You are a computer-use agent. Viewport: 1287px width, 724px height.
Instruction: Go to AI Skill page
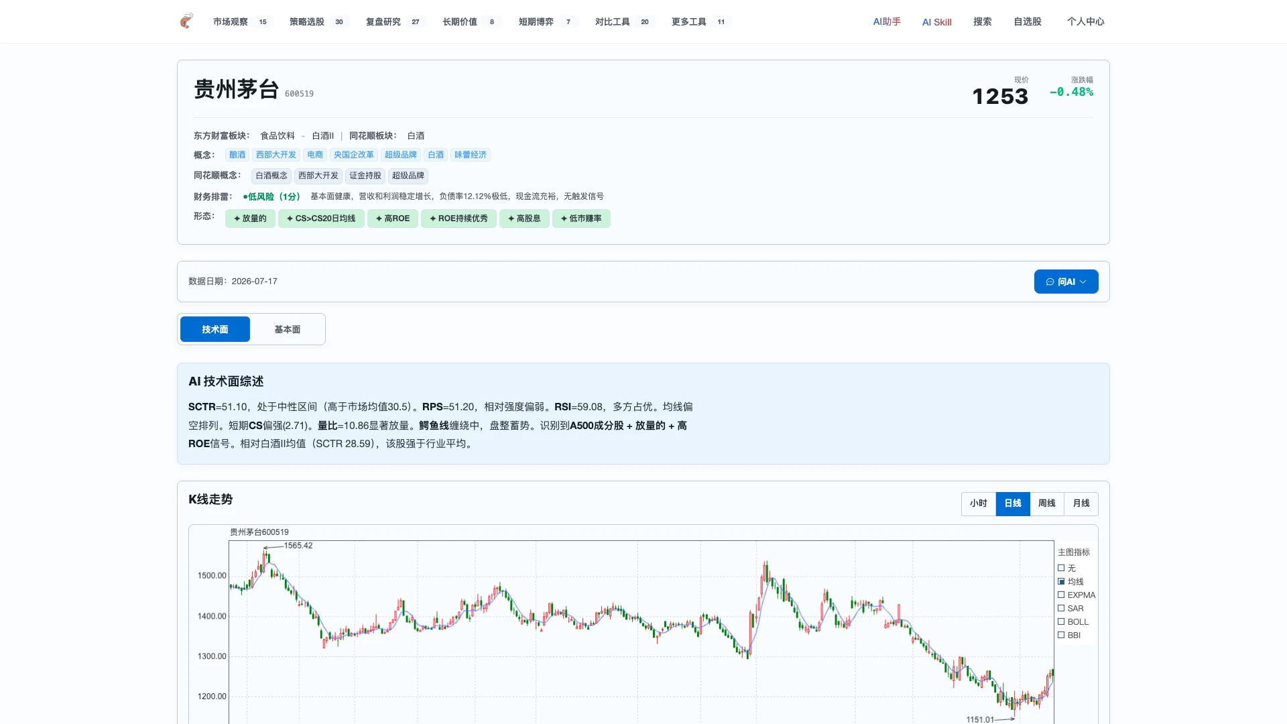click(936, 22)
